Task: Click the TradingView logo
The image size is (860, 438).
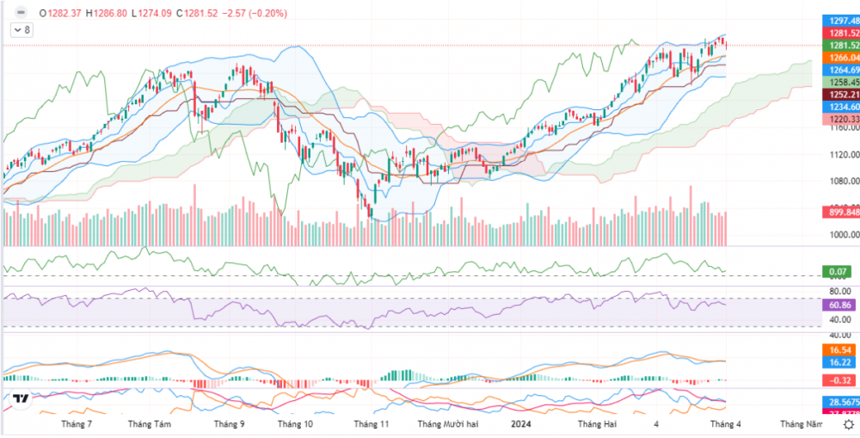Action: click(20, 399)
